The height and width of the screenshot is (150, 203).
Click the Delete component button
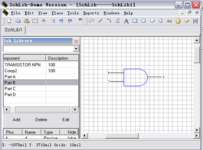41,119
